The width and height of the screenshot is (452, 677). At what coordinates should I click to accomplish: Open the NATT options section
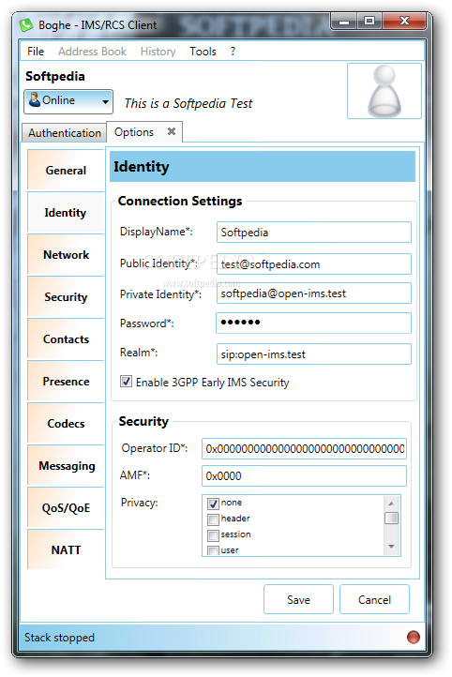coord(66,549)
